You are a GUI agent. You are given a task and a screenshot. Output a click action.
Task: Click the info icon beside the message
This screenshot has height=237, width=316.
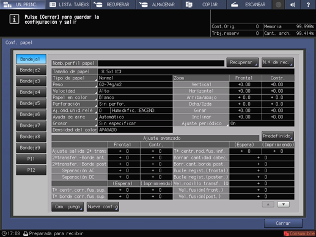[14, 19]
